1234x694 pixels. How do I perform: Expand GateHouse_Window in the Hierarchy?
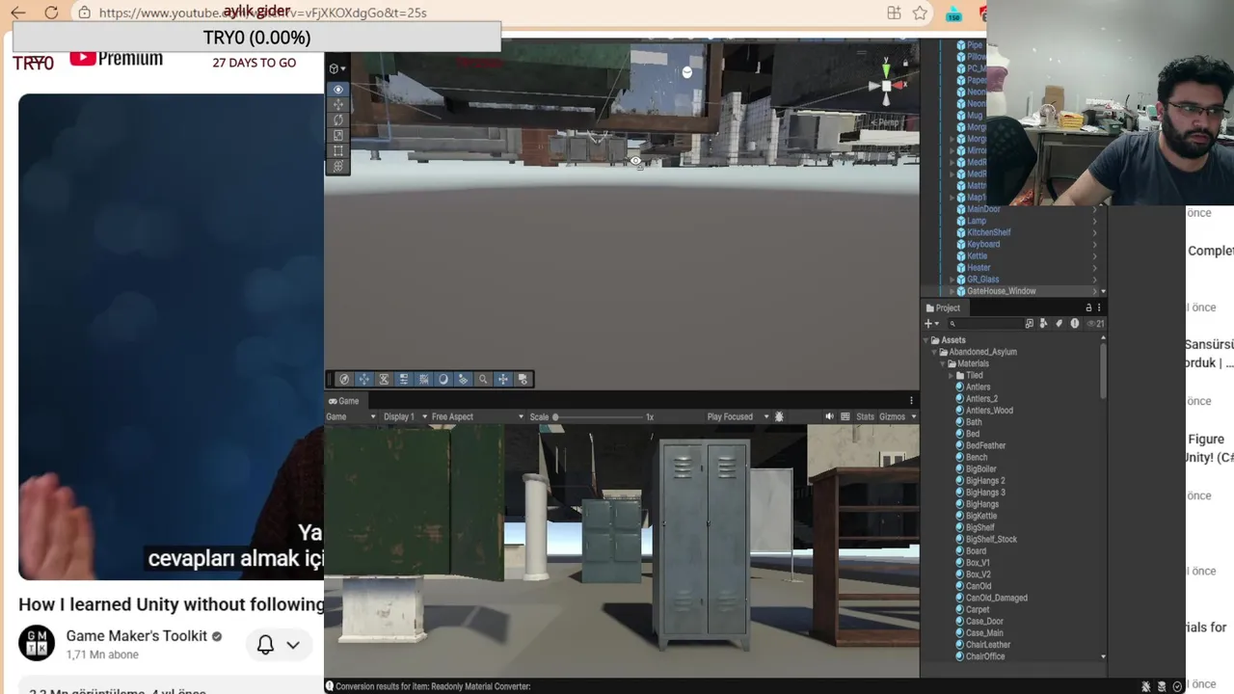[x=952, y=291]
